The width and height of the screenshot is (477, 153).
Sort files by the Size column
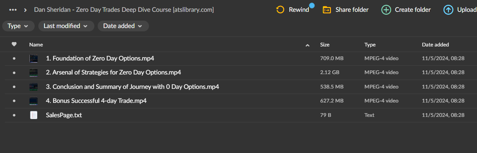point(325,45)
